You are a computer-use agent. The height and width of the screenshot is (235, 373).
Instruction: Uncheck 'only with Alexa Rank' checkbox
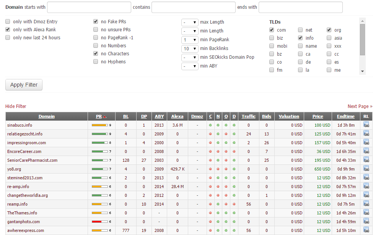tap(8, 30)
